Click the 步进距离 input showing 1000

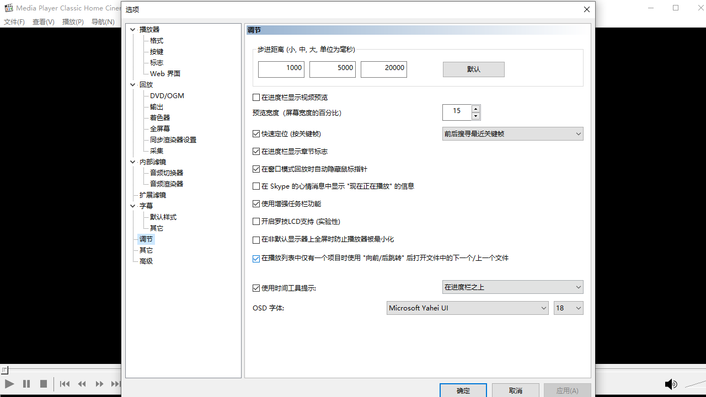(281, 69)
